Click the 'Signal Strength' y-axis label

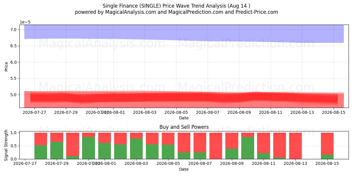pyautogui.click(x=6, y=146)
